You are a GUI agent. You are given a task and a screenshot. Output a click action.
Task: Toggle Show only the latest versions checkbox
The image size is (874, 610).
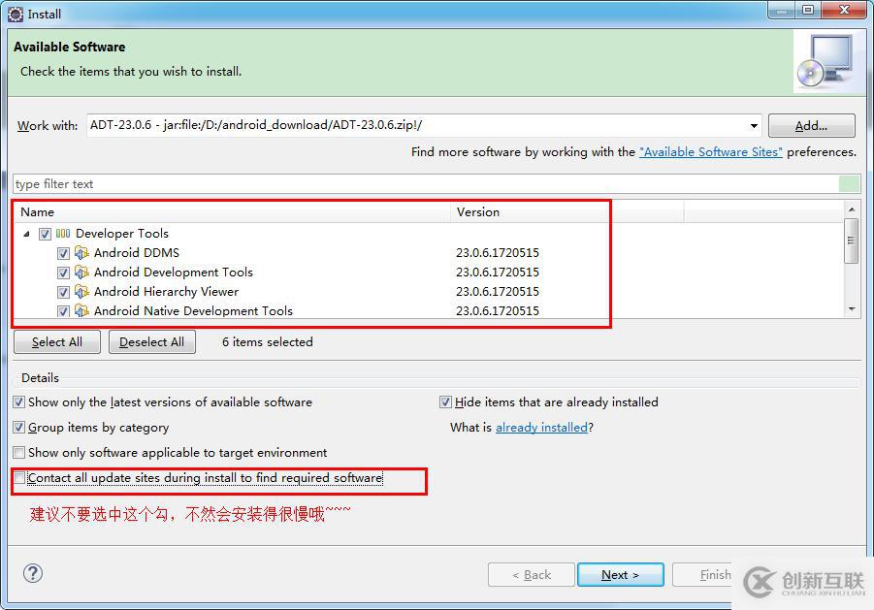point(19,402)
